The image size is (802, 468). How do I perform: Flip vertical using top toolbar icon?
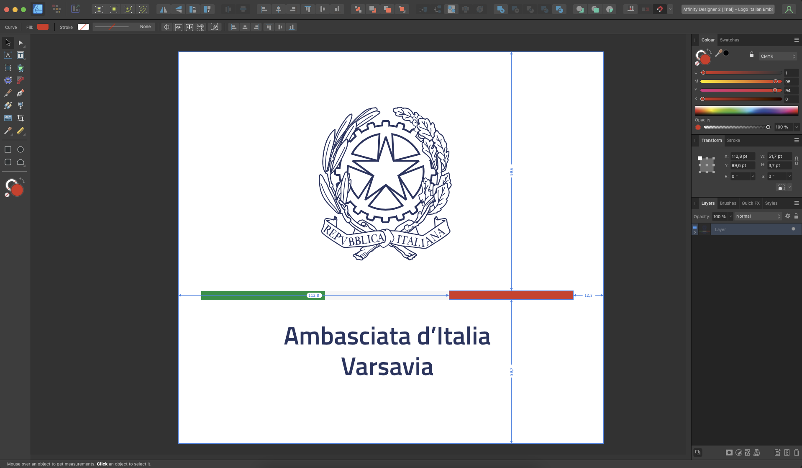coord(178,9)
